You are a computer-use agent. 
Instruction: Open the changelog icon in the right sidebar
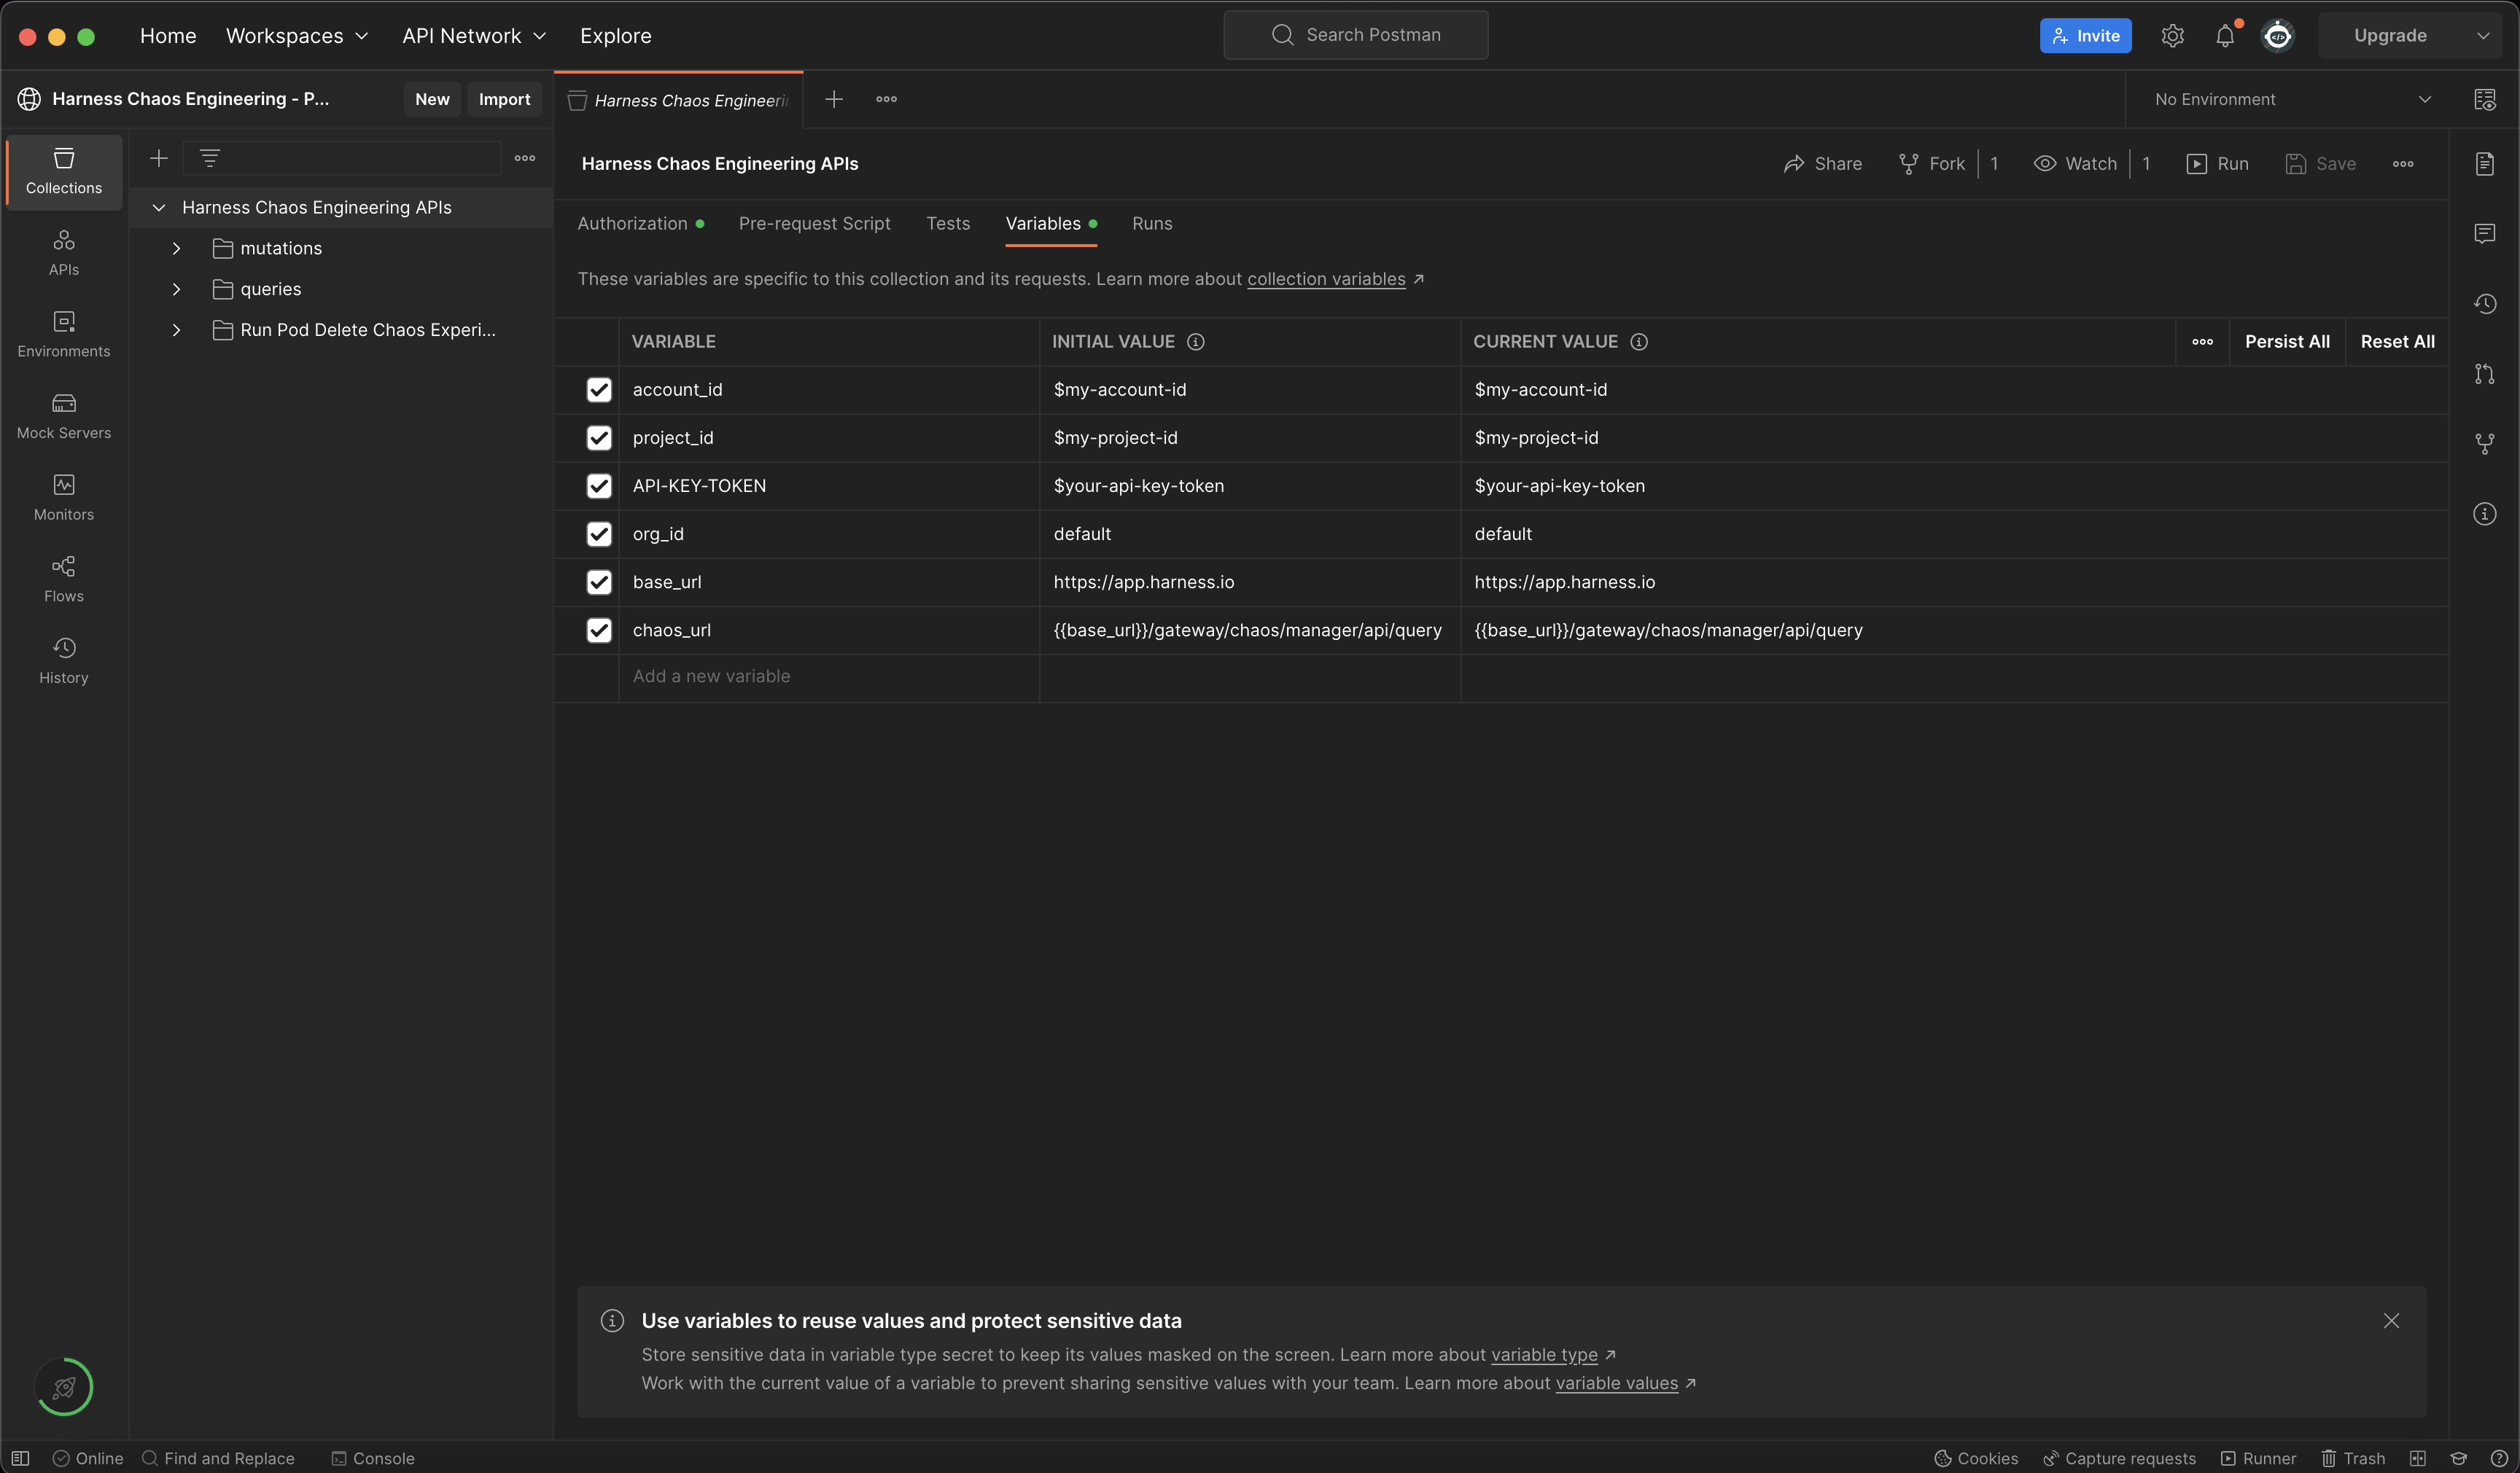point(2484,304)
